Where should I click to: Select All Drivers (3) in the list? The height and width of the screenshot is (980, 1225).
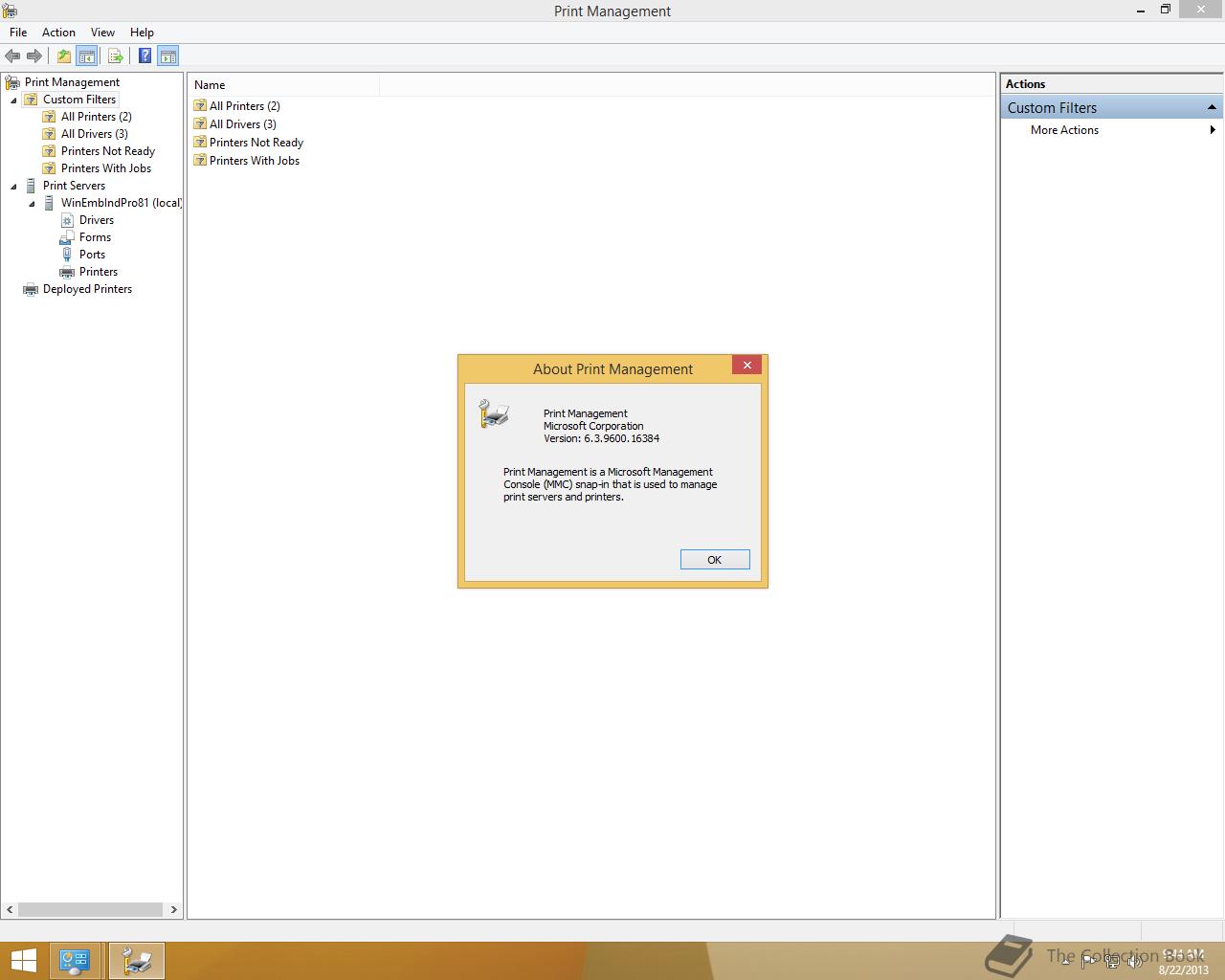click(x=243, y=124)
